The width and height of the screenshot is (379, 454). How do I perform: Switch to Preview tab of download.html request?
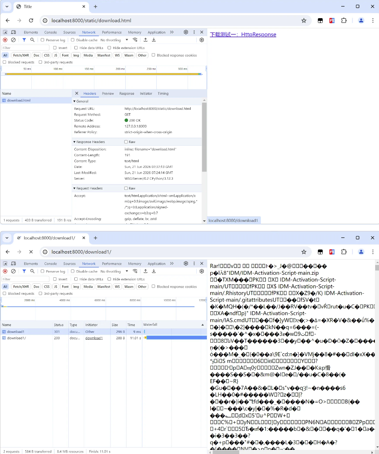point(108,94)
